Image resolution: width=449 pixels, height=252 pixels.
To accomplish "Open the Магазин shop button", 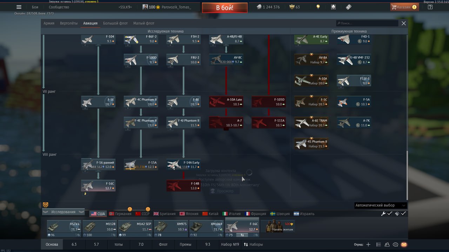I will 404,7.
